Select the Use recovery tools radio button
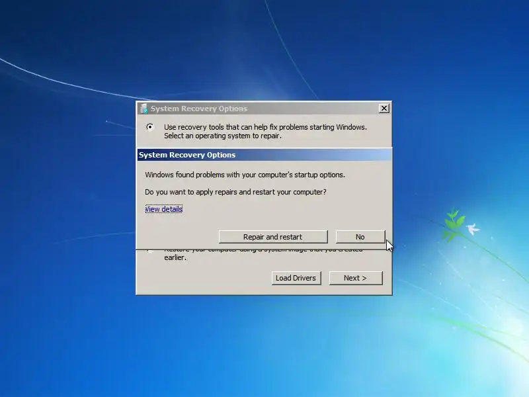 coord(150,127)
